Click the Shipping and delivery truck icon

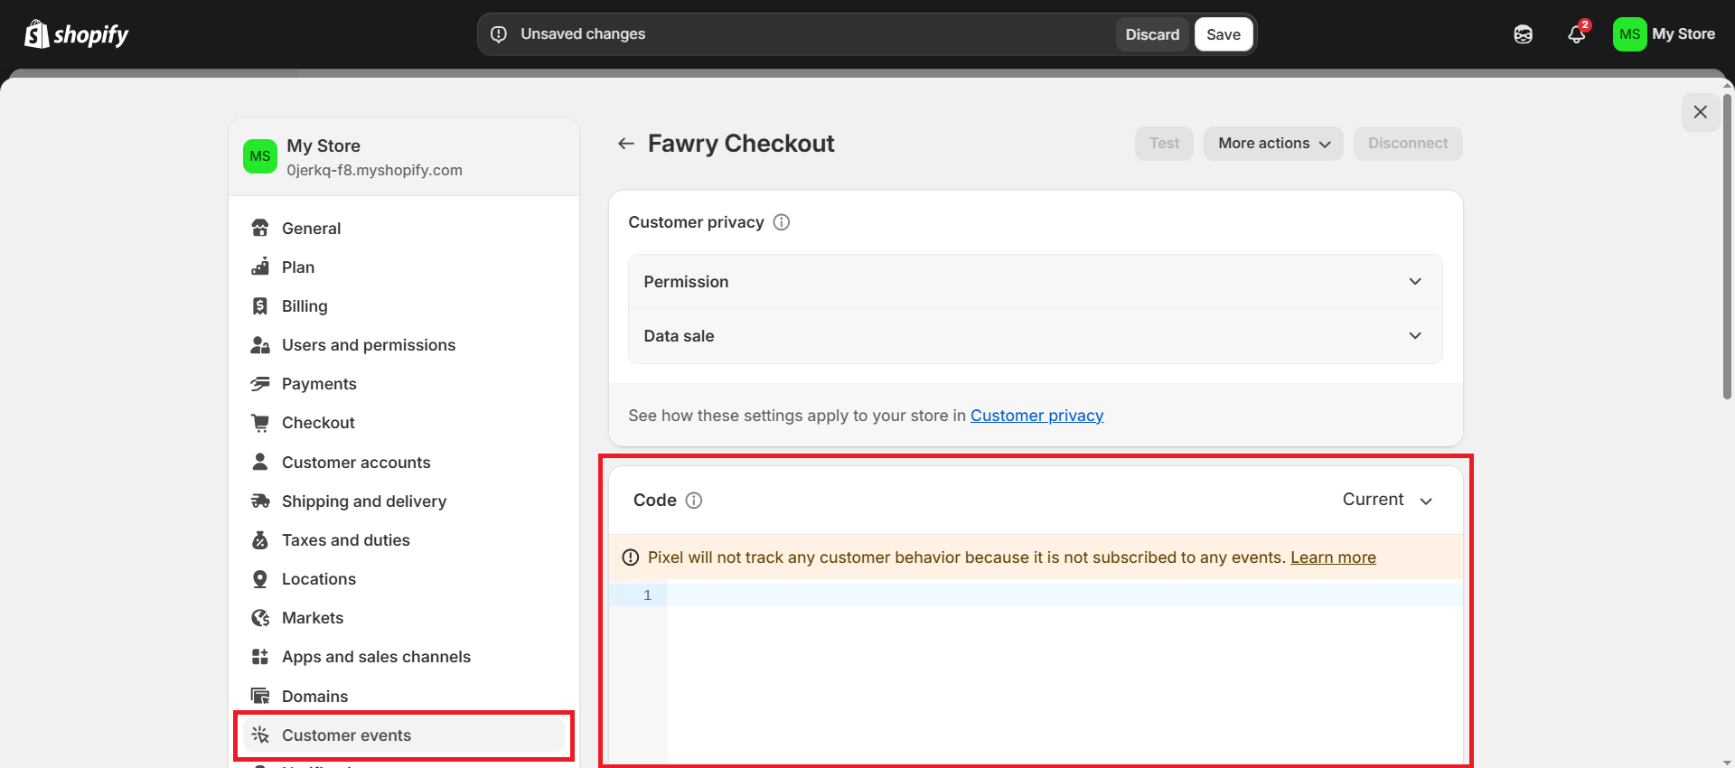pos(260,501)
